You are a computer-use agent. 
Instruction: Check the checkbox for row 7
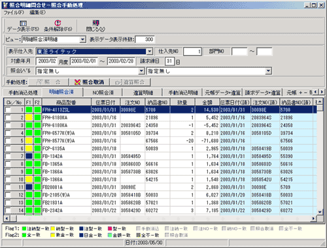pyautogui.click(x=8, y=156)
